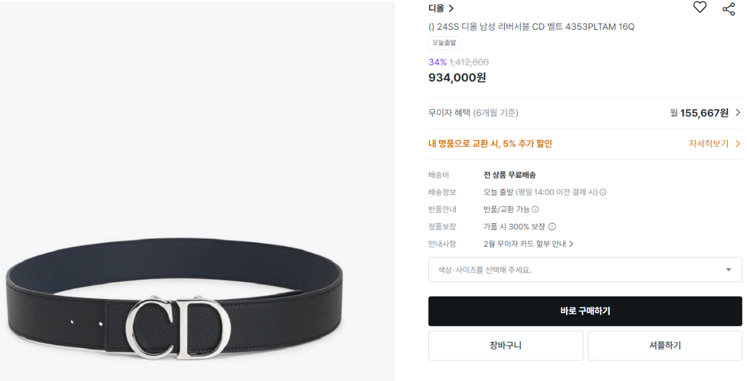
Task: Click arrow next to monthly 155,667원
Action: (x=738, y=112)
